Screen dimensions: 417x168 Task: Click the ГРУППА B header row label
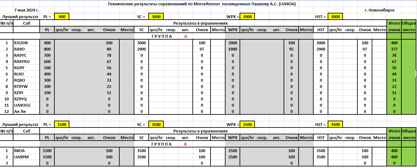pyautogui.click(x=169, y=144)
